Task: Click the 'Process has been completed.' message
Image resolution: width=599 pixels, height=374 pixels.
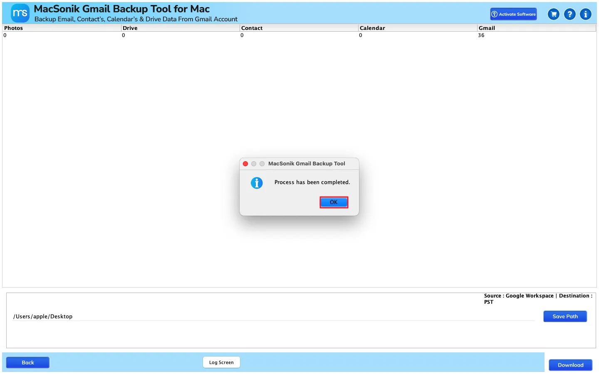Action: (x=312, y=182)
